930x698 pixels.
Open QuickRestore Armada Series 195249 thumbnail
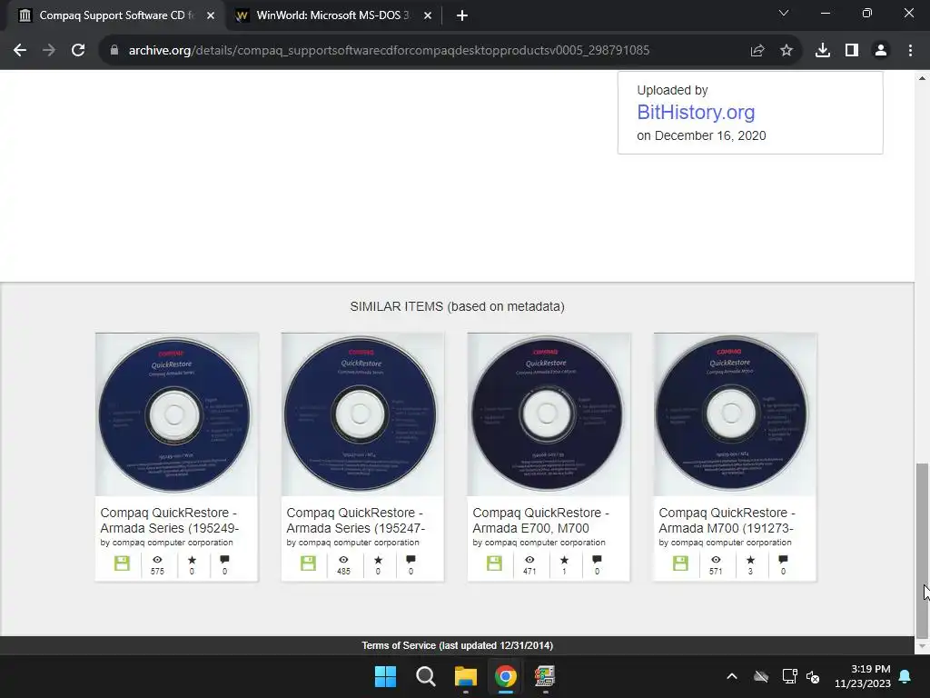[x=177, y=414]
